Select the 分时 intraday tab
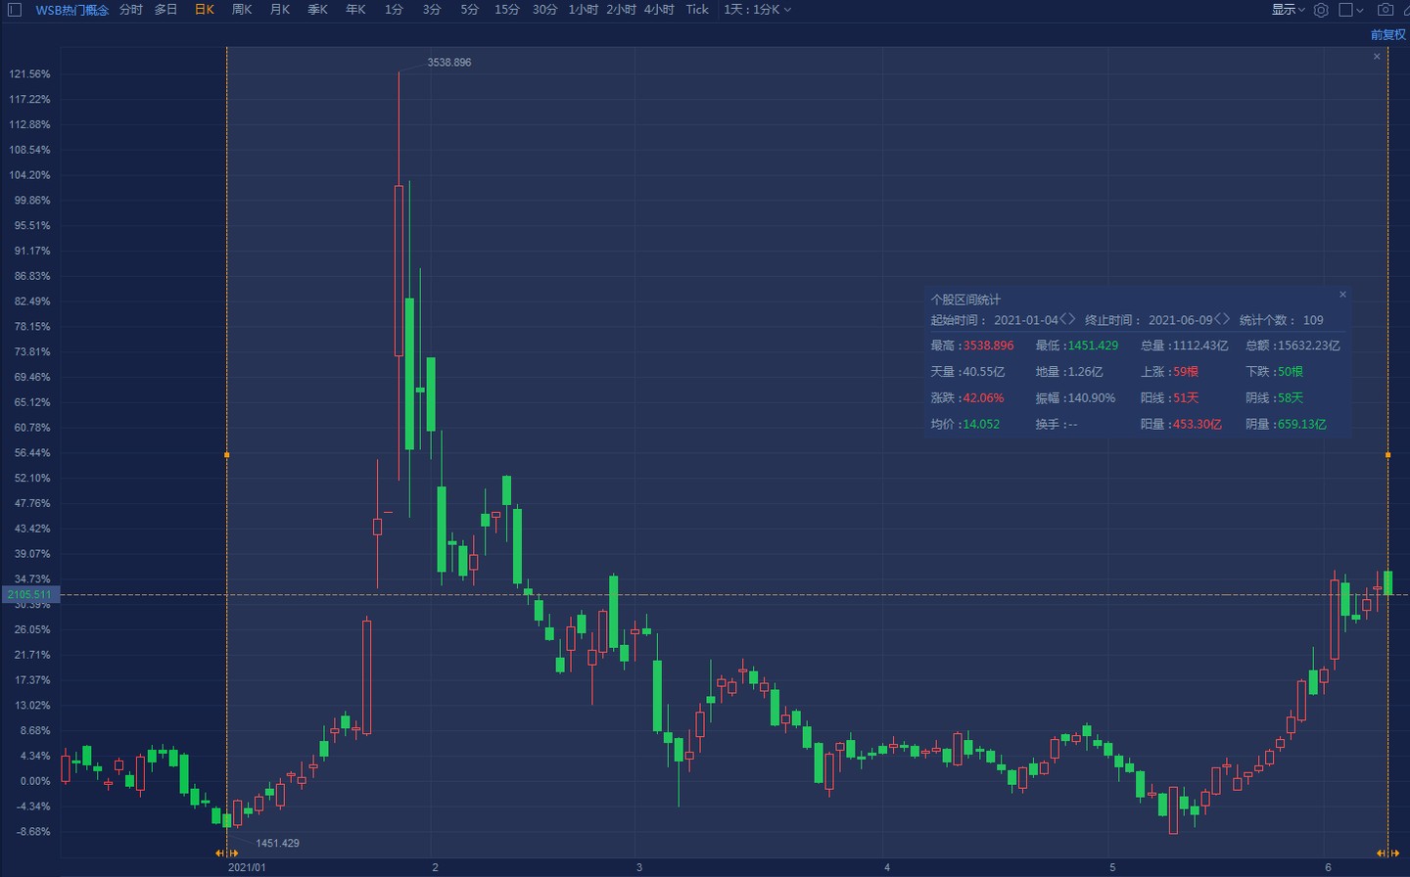This screenshot has height=877, width=1410. pos(130,10)
